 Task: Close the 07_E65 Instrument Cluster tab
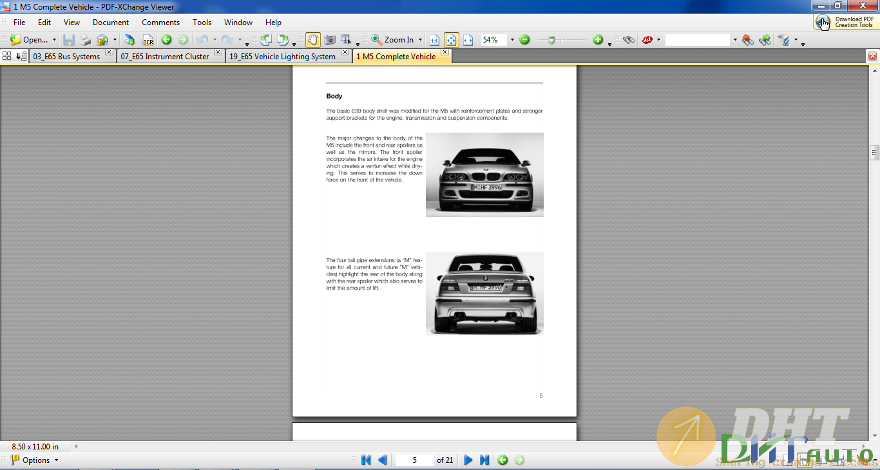pos(218,52)
